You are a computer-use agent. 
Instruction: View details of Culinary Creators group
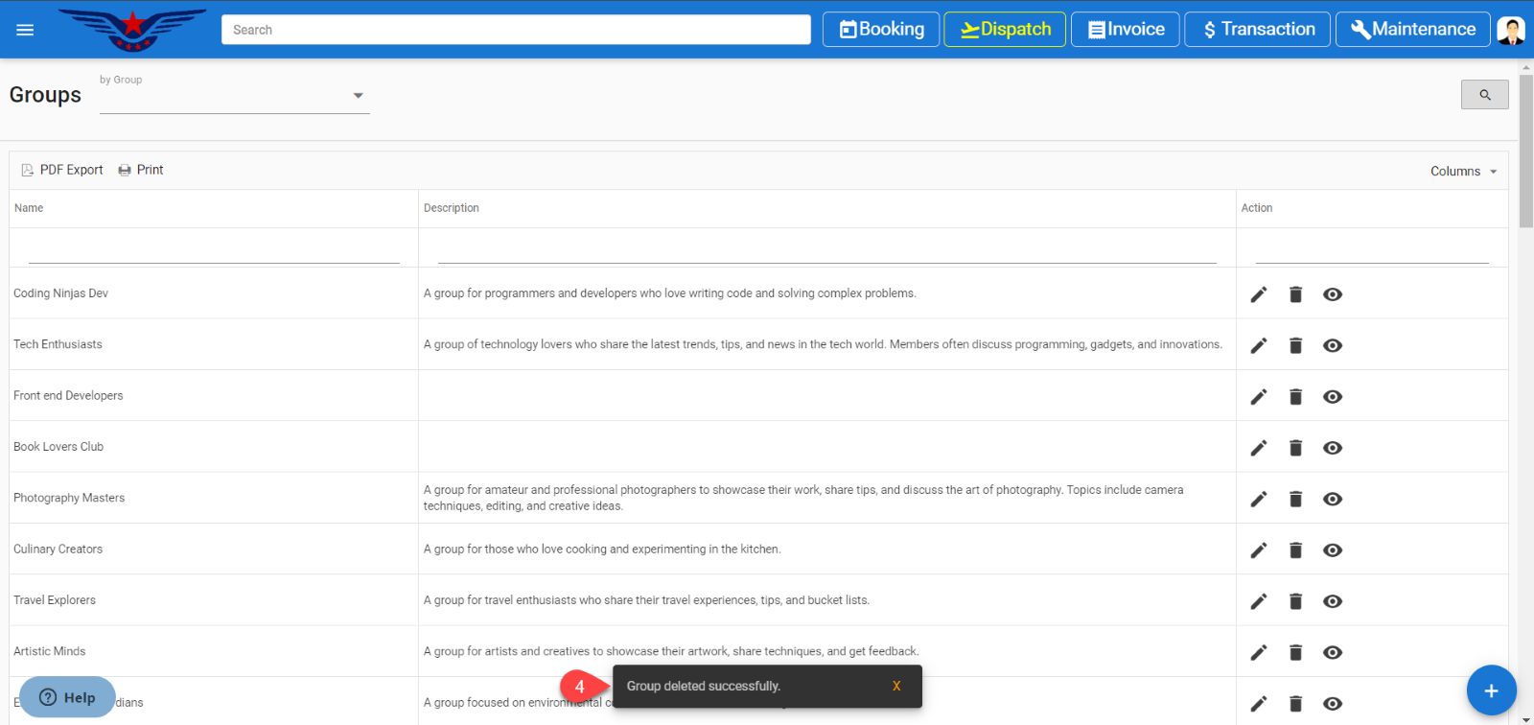pyautogui.click(x=1332, y=550)
